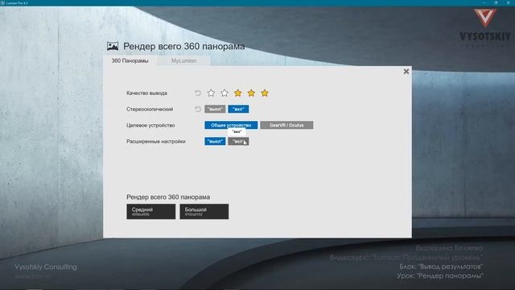Set output quality to one star
515x290 pixels.
pyautogui.click(x=211, y=93)
